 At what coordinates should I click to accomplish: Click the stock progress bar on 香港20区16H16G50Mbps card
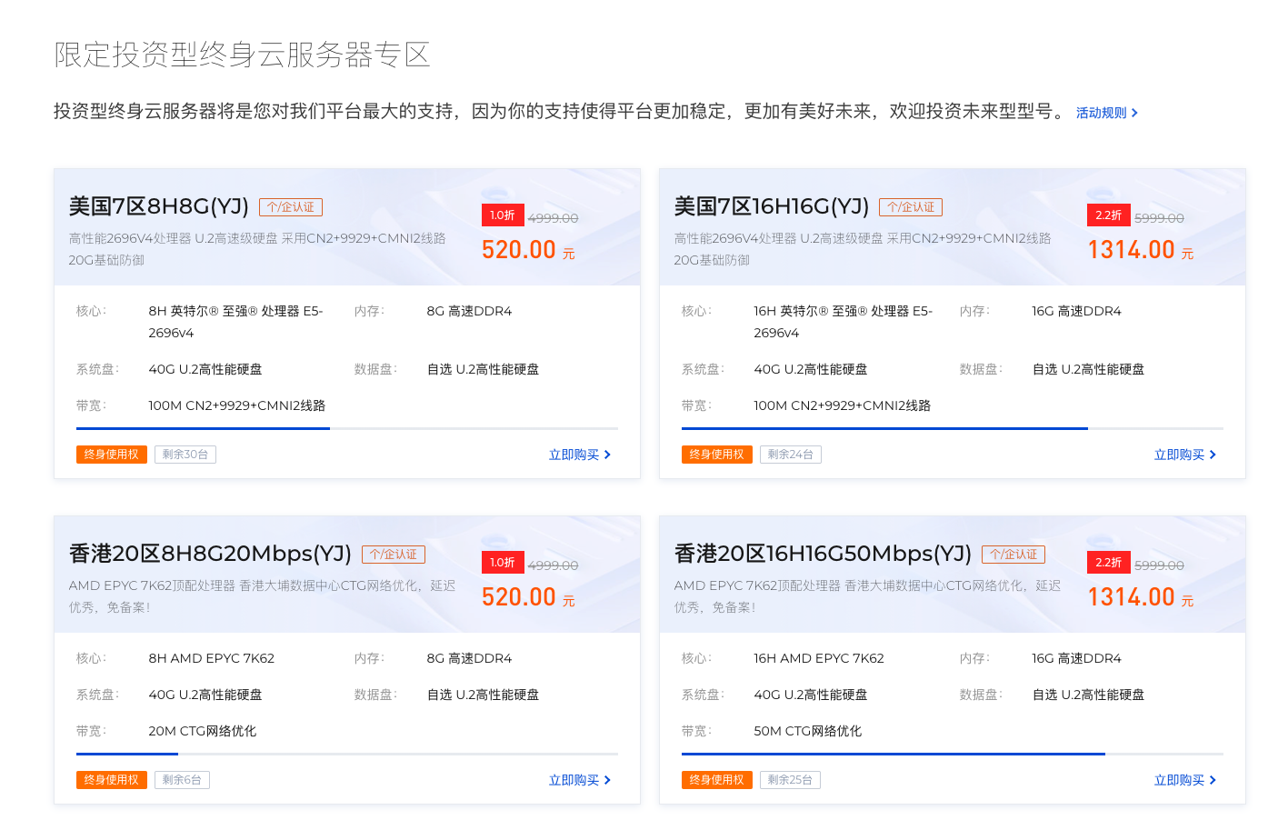(x=953, y=754)
